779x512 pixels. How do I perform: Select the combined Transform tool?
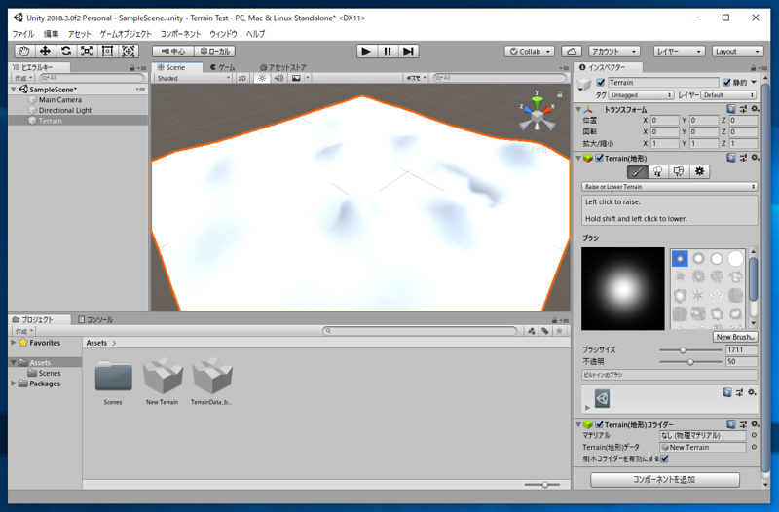(129, 52)
